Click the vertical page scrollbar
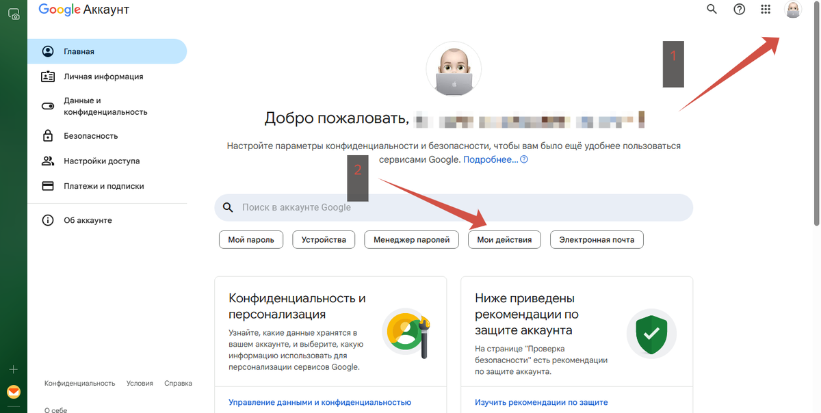821x413 pixels. [x=817, y=113]
